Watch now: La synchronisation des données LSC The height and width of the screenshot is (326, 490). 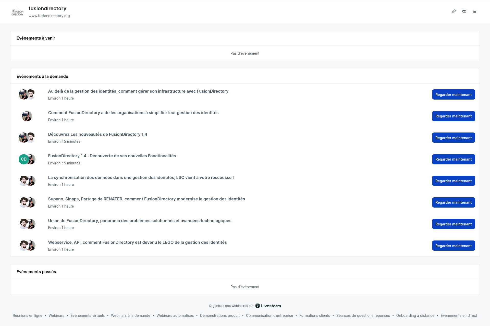(x=454, y=181)
